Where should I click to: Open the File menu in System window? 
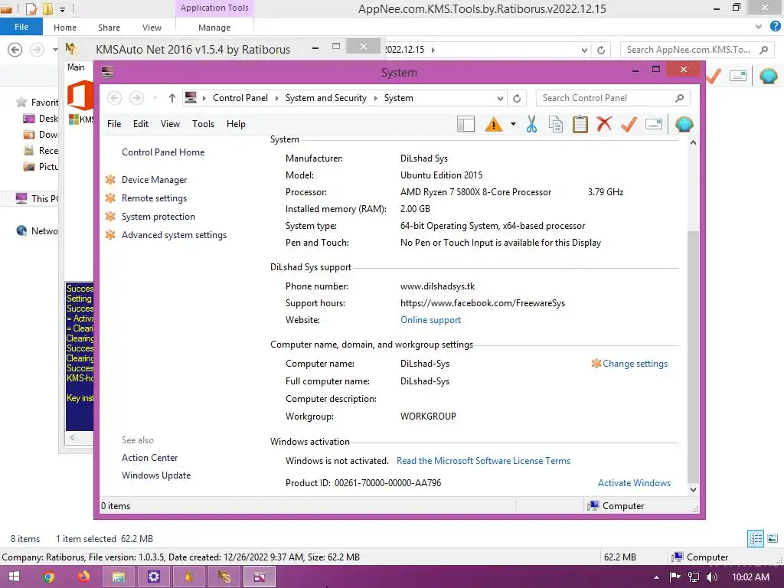point(114,124)
